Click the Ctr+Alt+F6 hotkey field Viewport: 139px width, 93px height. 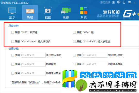(95, 55)
